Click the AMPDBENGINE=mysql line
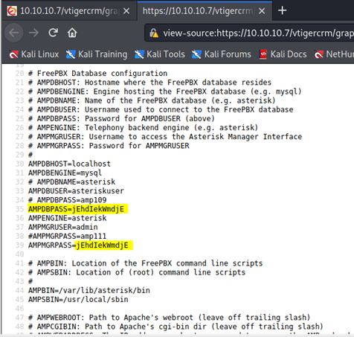 tap(65, 173)
